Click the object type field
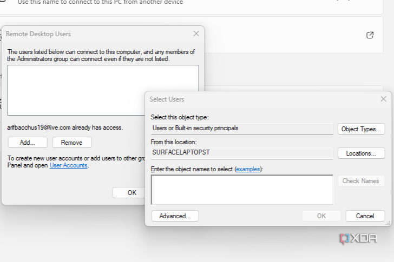Viewport: 394px width, 262px height. [242, 129]
